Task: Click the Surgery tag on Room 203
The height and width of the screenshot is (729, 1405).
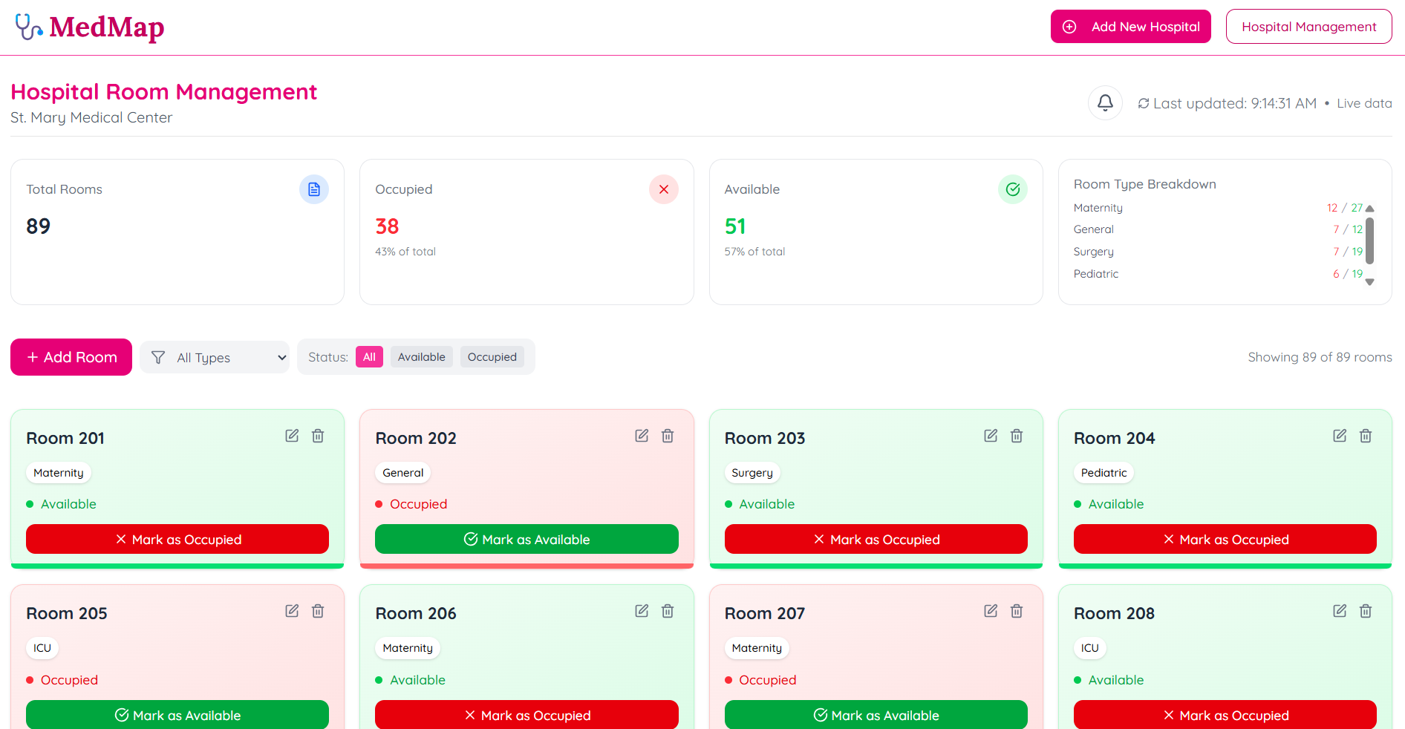Action: coord(752,473)
